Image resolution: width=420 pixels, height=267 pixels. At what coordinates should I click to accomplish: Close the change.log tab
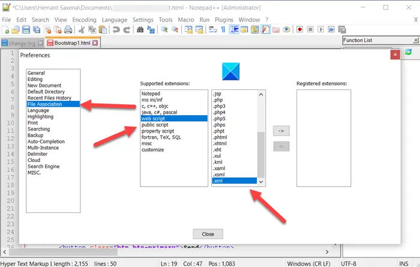click(x=40, y=43)
